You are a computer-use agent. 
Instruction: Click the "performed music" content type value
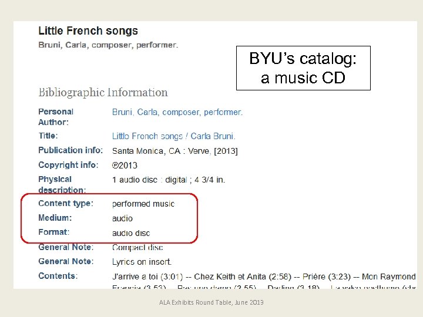(143, 204)
